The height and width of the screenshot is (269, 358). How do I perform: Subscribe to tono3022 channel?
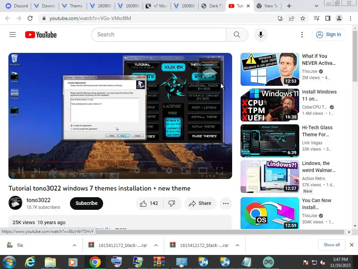point(86,204)
